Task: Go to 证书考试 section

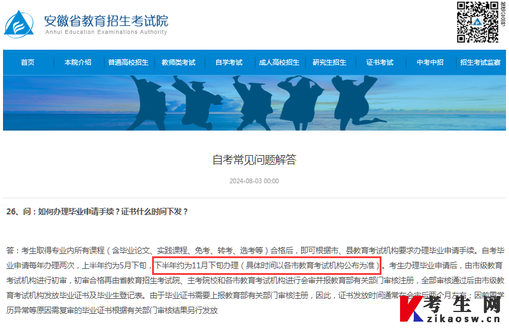Action: coord(380,62)
